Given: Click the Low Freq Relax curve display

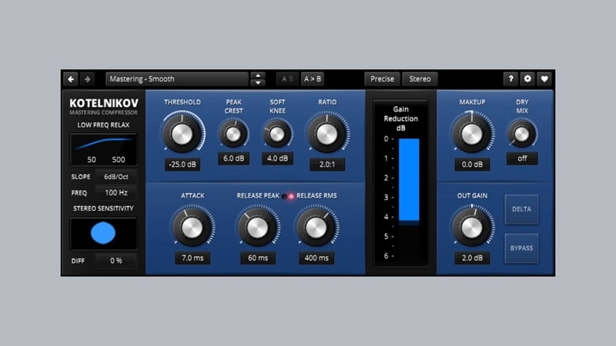Looking at the screenshot, I should (x=103, y=149).
